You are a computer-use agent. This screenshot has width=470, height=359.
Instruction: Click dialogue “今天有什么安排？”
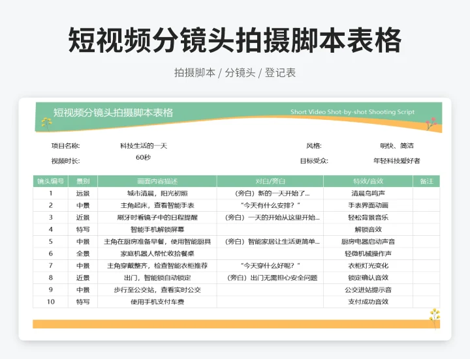pyautogui.click(x=270, y=205)
